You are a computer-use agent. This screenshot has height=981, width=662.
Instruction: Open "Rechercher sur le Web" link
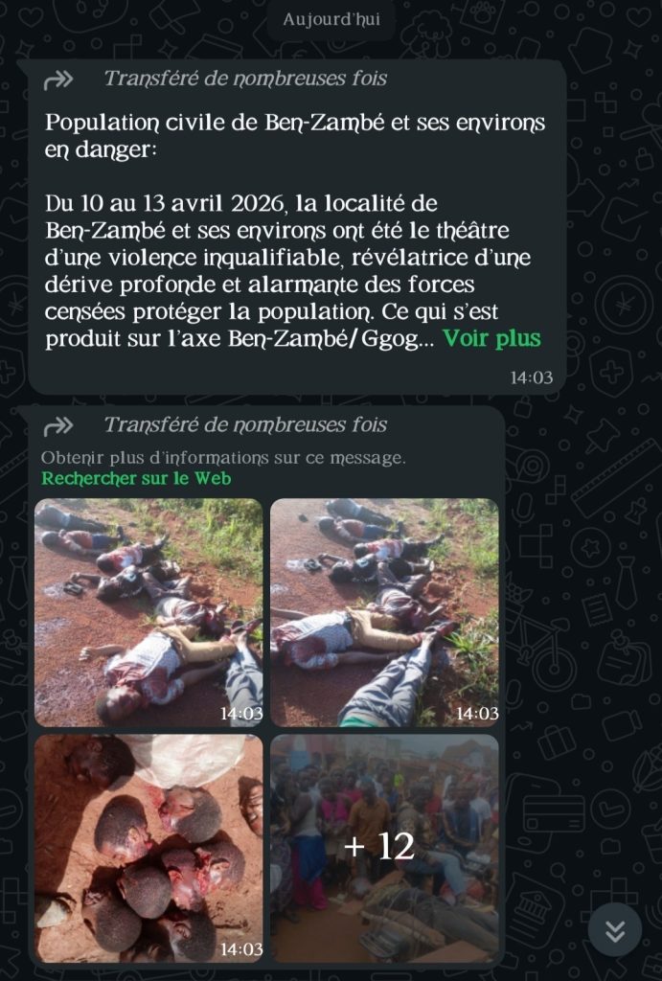[136, 479]
